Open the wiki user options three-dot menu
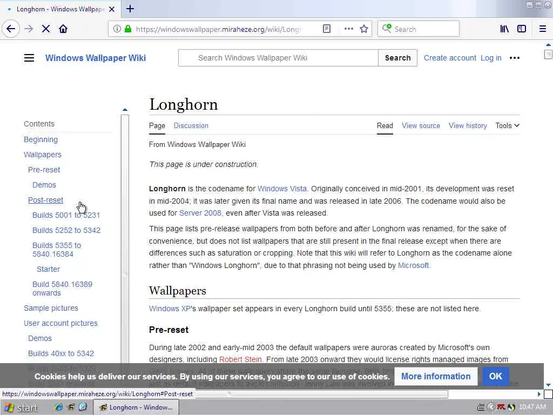 [x=515, y=58]
